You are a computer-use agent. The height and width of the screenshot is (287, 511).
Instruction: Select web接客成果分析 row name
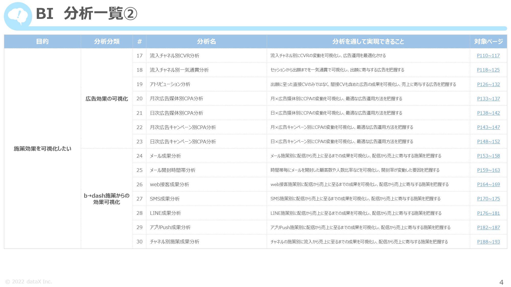click(x=169, y=184)
